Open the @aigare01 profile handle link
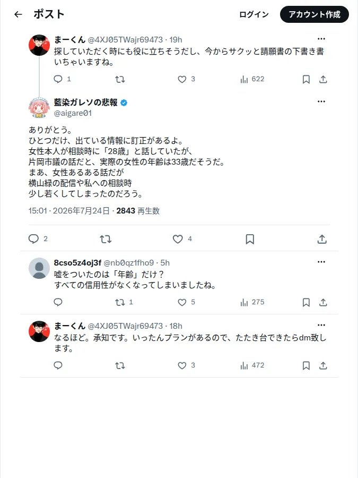This screenshot has height=478, width=358. [x=73, y=113]
